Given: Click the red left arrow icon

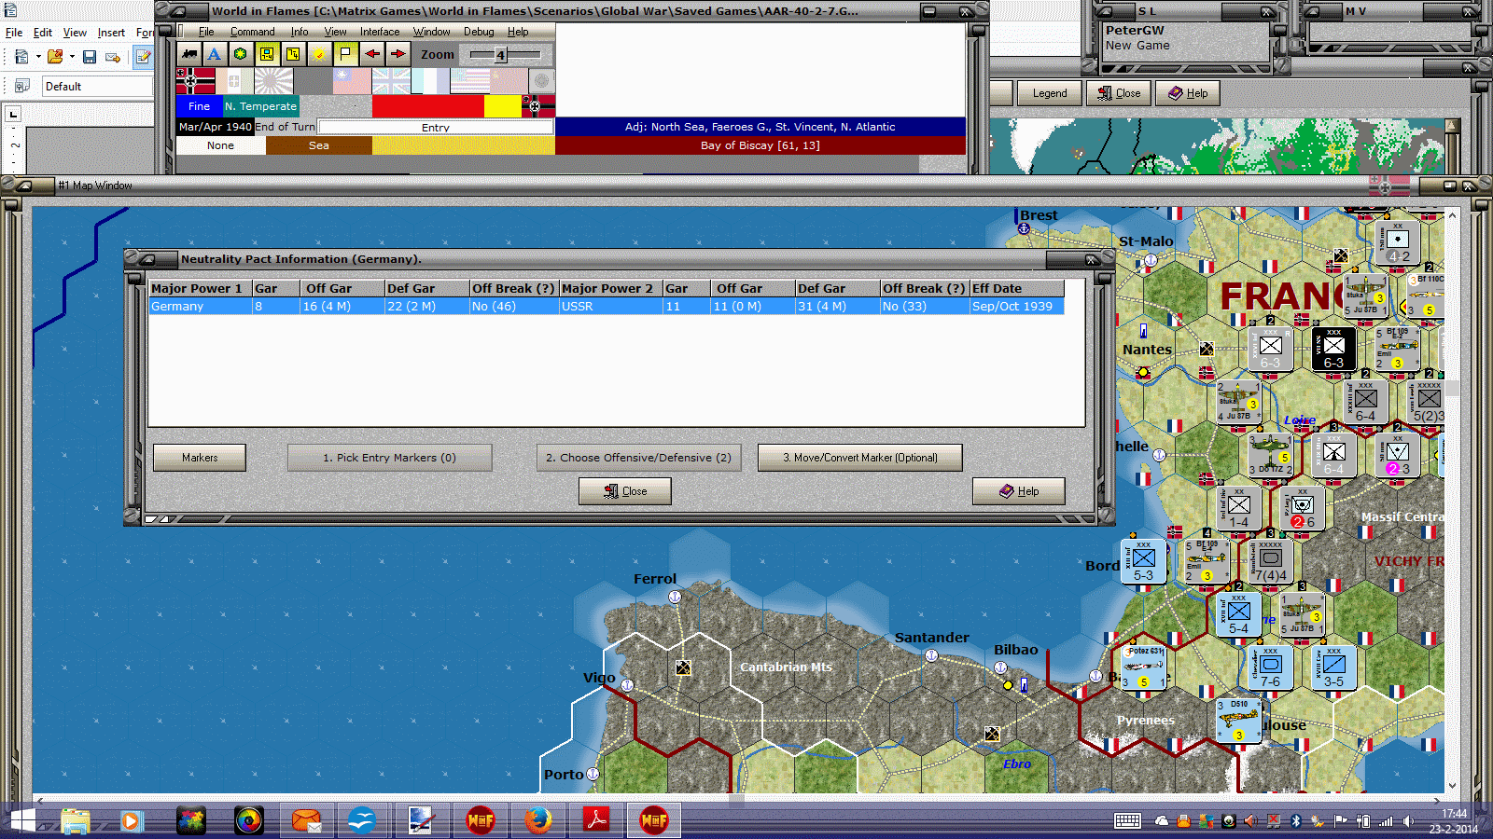Looking at the screenshot, I should click(371, 54).
